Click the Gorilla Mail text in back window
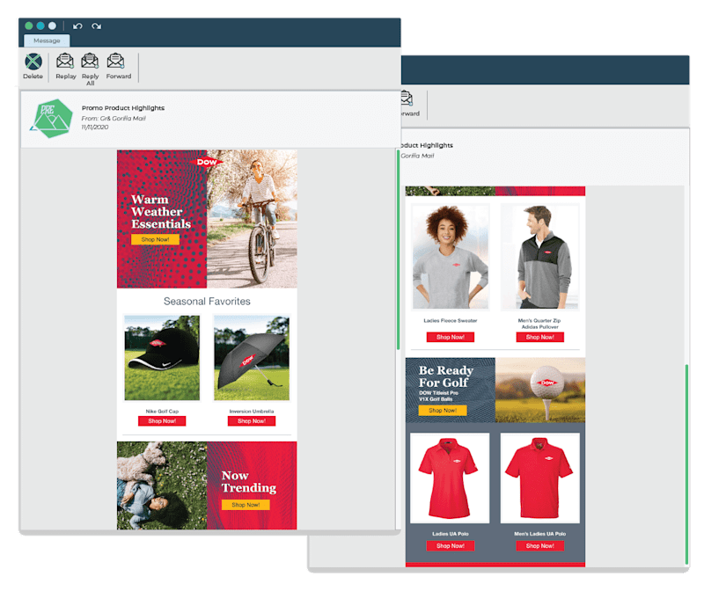Screen dimensions: 704x591 pyautogui.click(x=417, y=156)
